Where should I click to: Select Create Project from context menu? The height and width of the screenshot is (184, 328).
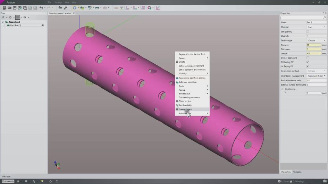click(185, 109)
